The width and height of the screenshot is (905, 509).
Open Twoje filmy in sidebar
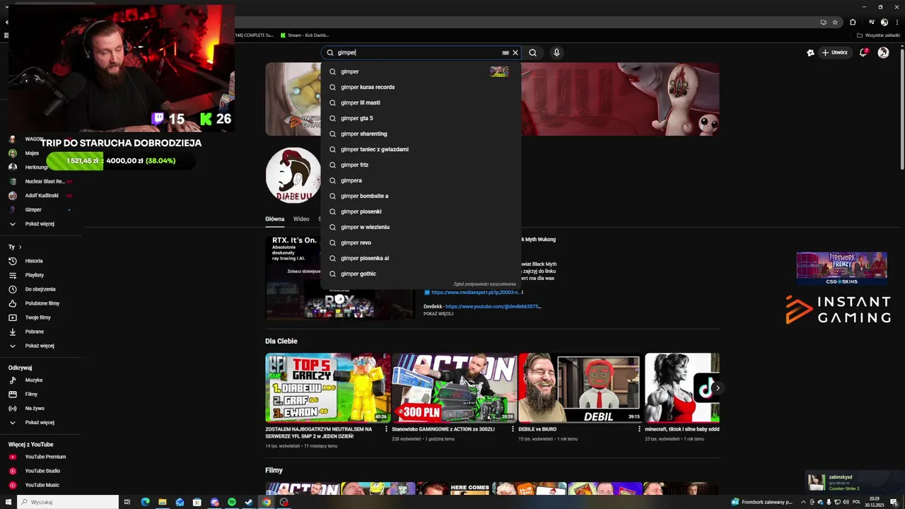tap(38, 317)
